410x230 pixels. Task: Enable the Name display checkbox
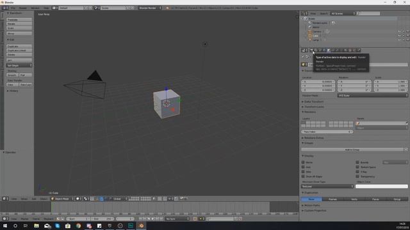click(x=303, y=162)
